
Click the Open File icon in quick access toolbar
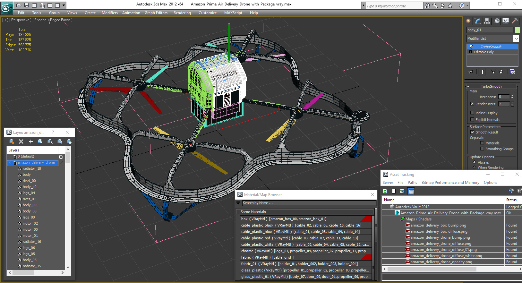(x=19, y=5)
